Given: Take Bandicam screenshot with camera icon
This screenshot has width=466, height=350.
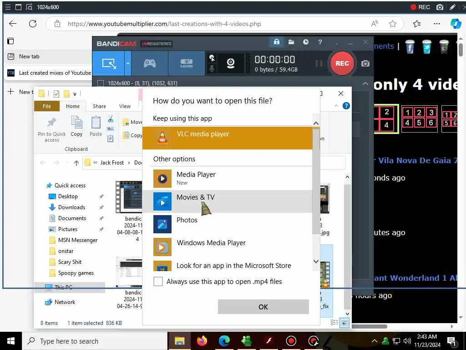Looking at the screenshot, I should [365, 63].
